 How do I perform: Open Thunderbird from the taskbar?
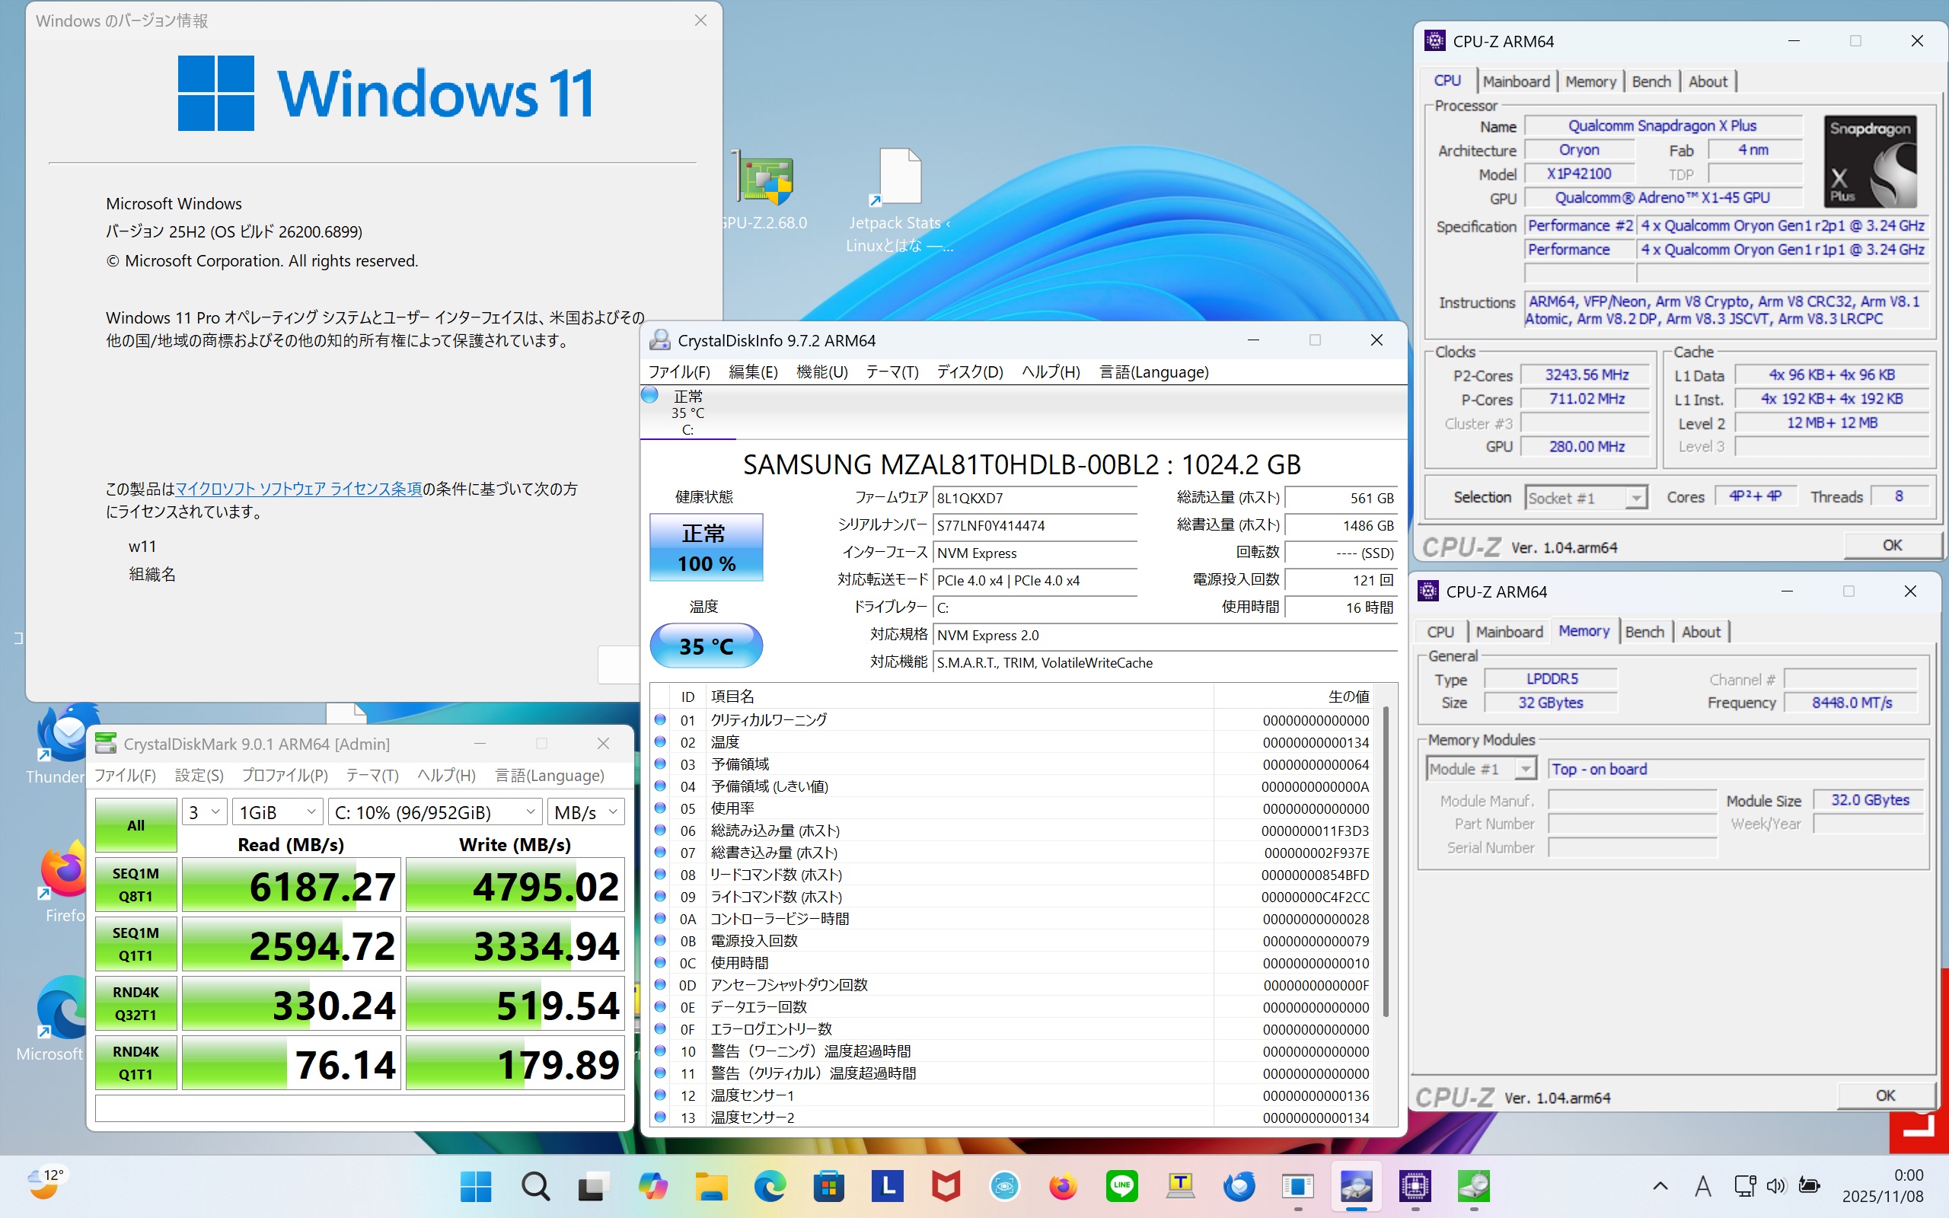pos(1239,1186)
